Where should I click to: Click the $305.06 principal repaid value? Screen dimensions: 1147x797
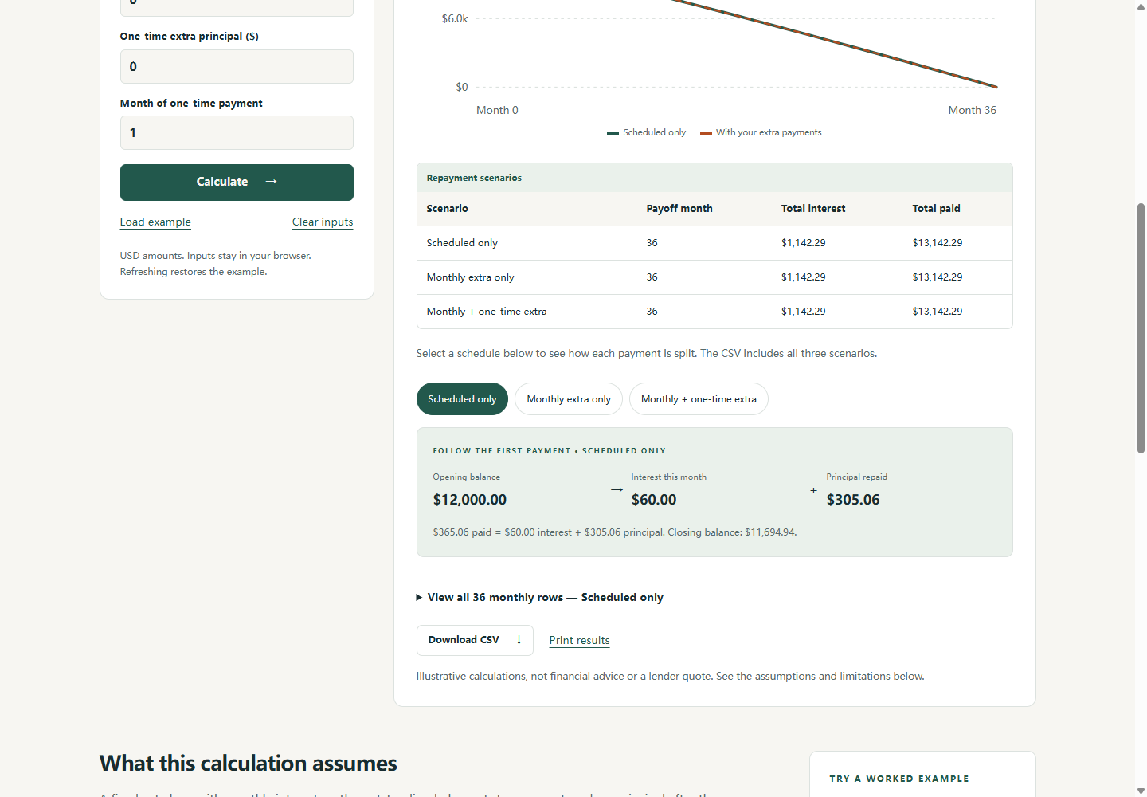853,500
